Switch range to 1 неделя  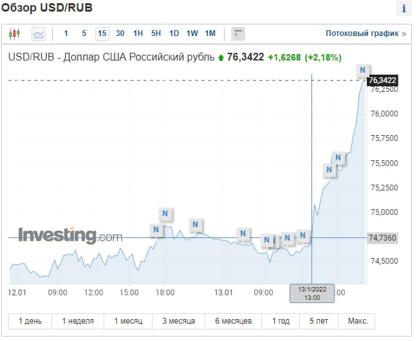78,321
